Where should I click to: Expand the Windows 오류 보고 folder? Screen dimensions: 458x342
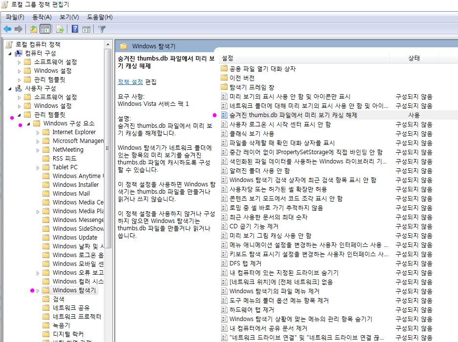coord(38,273)
